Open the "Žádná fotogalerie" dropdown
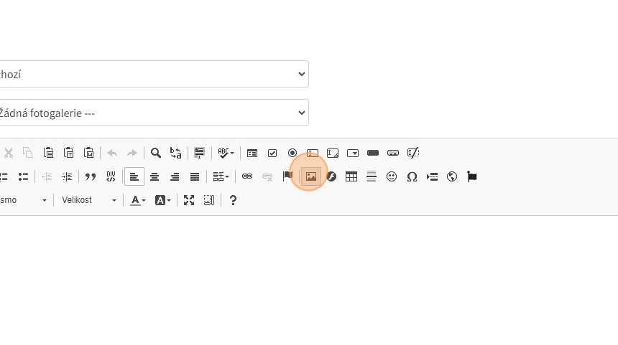The width and height of the screenshot is (618, 345). click(151, 113)
